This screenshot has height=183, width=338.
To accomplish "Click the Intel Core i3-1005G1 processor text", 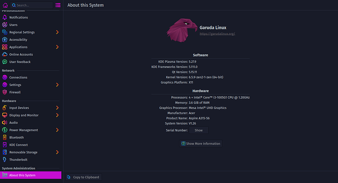I will click(219, 97).
